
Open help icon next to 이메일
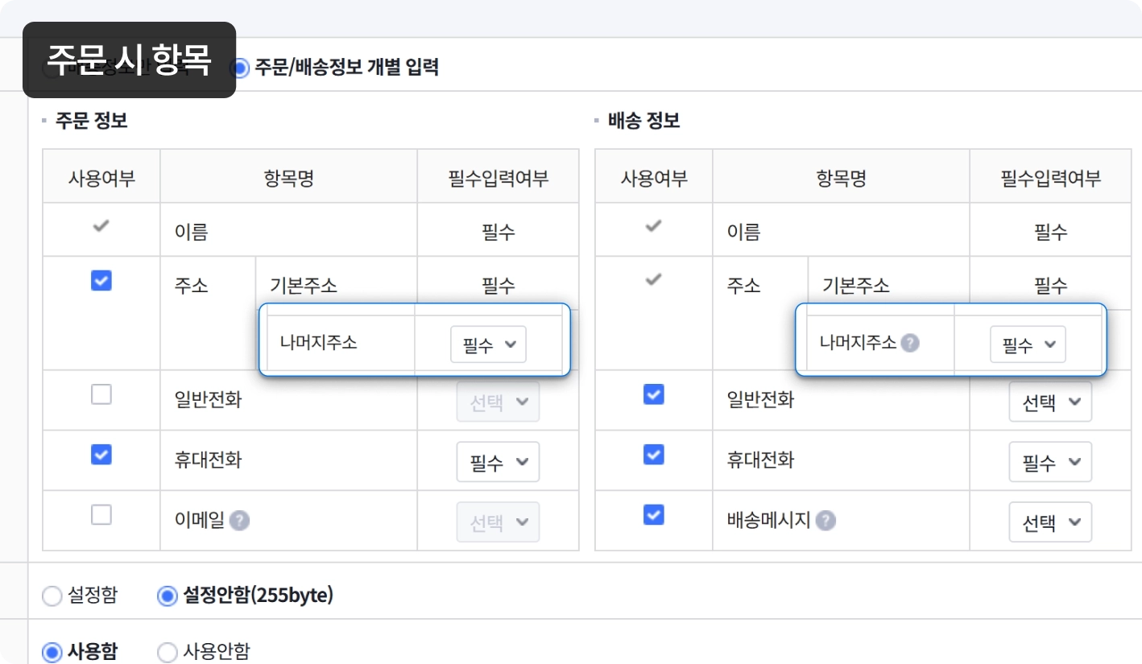239,521
